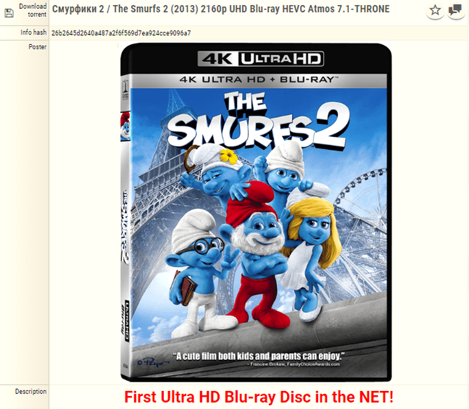Viewport: 469px width, 409px height.
Task: Click the Download torrent label
Action: 33,10
